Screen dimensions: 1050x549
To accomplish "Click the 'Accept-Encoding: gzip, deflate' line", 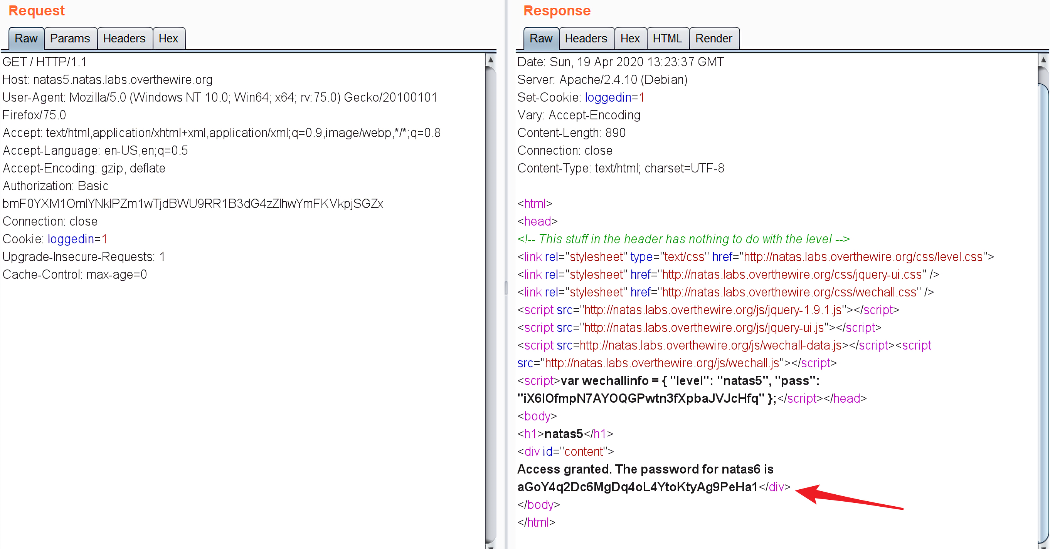I will 84,169.
